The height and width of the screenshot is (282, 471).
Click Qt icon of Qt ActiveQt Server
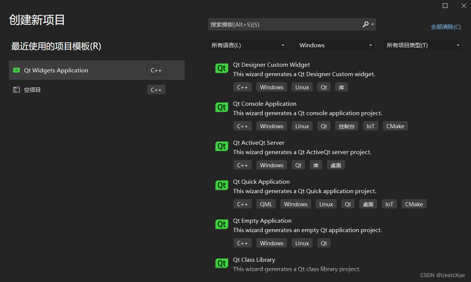[x=221, y=146]
